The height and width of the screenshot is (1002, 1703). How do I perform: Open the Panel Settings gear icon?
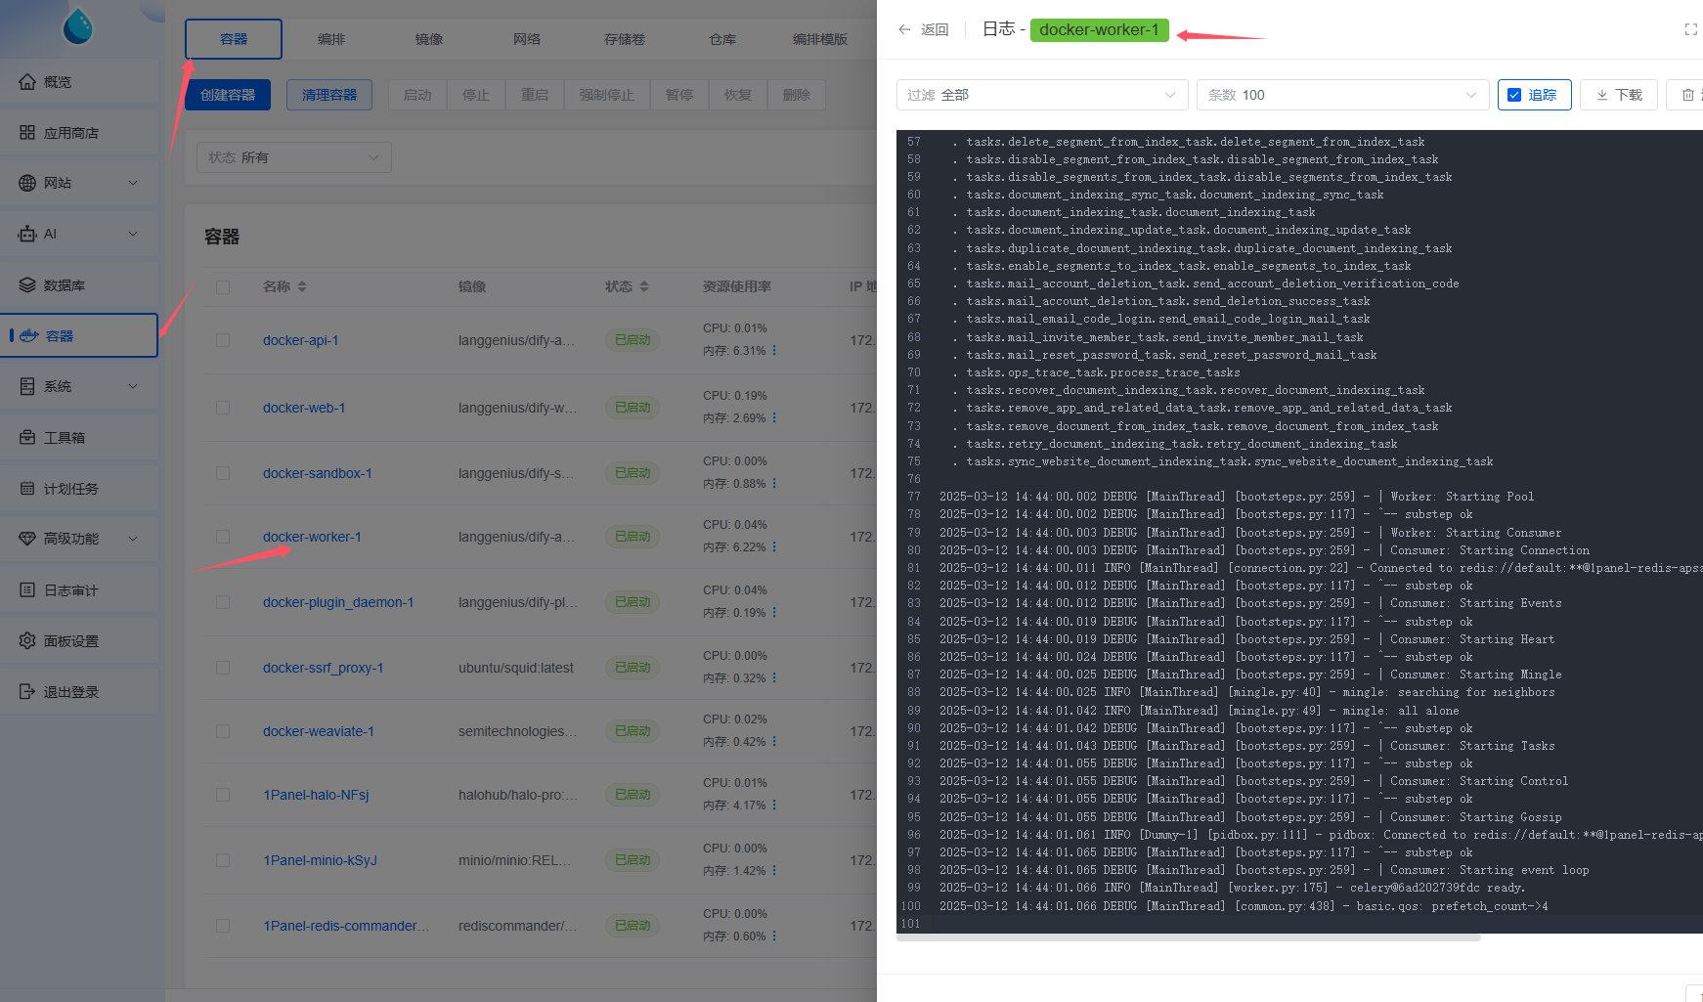click(x=27, y=641)
